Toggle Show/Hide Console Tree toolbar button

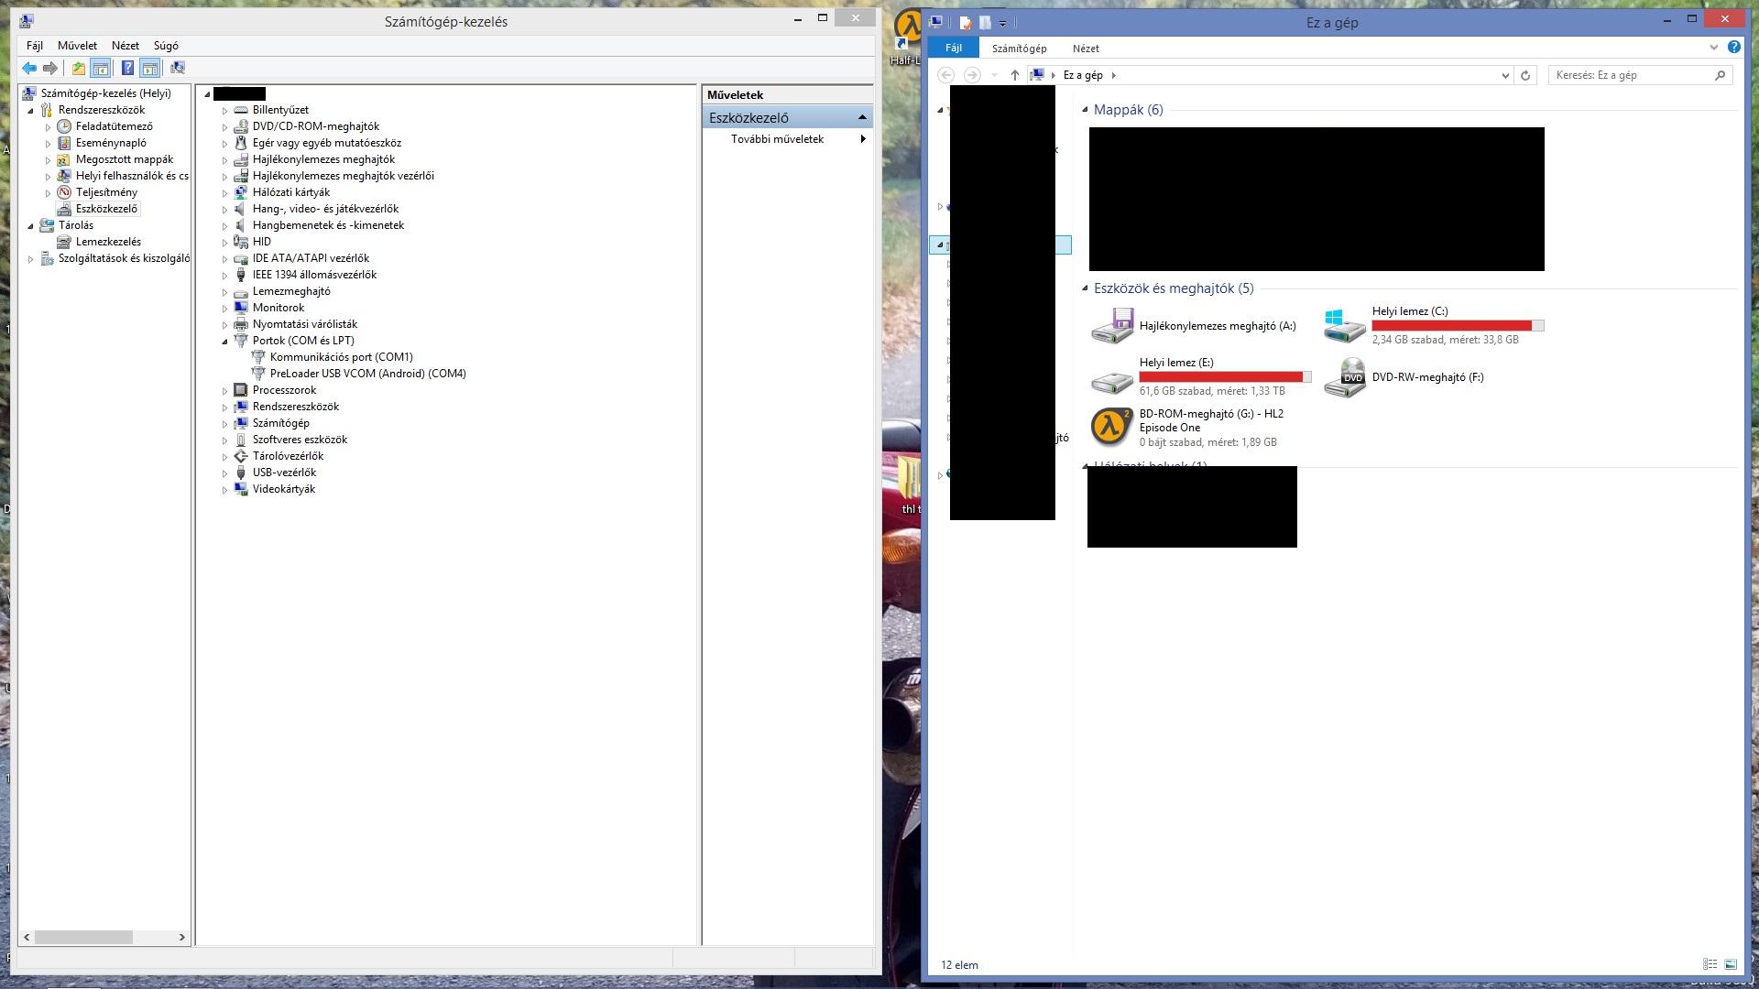(101, 68)
